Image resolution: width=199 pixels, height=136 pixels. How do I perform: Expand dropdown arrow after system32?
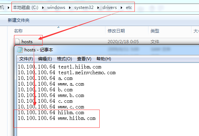pos(98,7)
